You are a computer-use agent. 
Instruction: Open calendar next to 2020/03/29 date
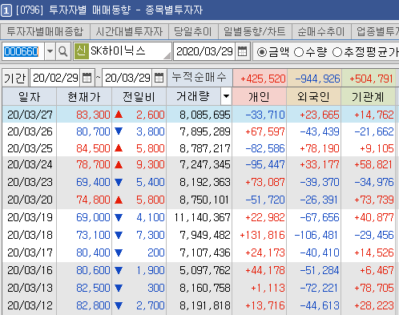pyautogui.click(x=242, y=51)
